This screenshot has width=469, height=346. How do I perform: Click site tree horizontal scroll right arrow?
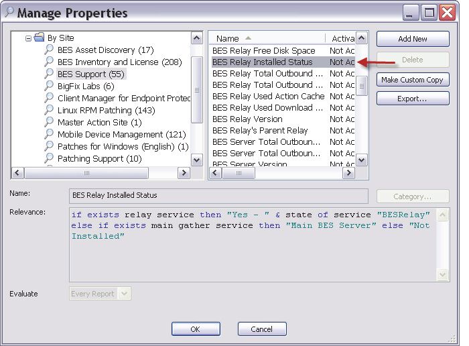coord(184,173)
